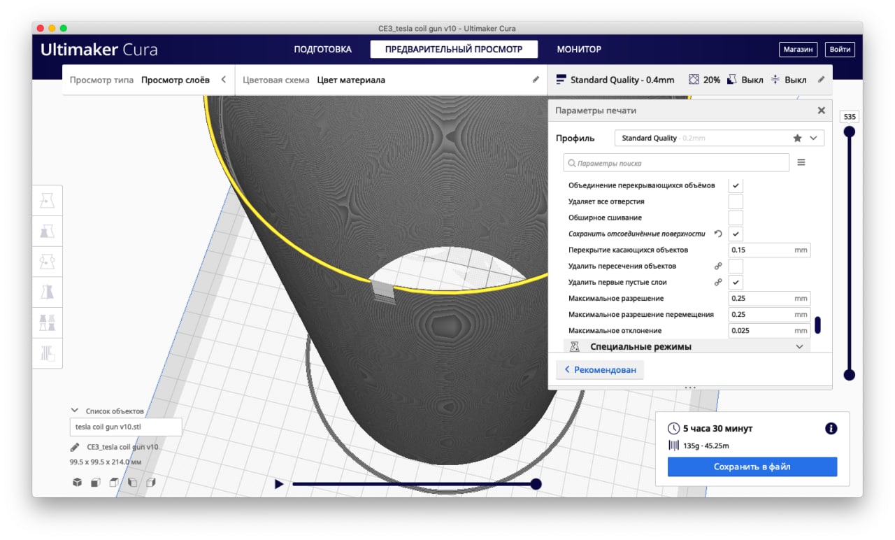Click the pencil icon in print settings summary bar

[x=821, y=80]
